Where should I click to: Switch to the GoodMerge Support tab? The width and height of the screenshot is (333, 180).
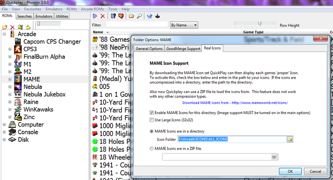click(x=183, y=49)
